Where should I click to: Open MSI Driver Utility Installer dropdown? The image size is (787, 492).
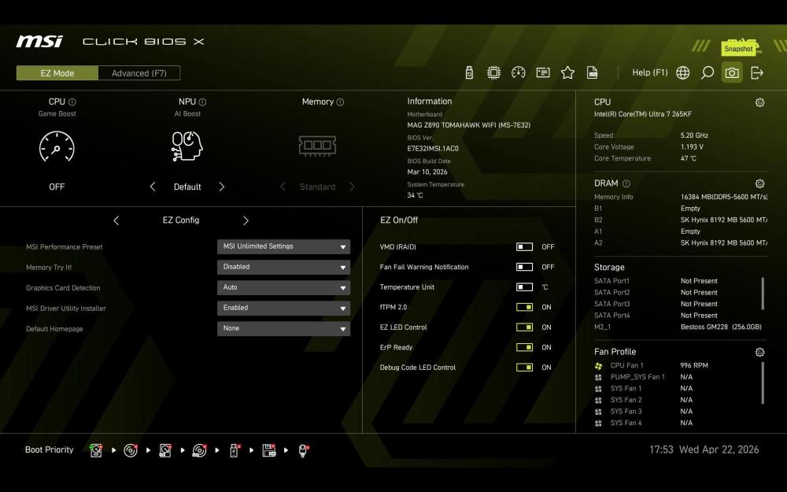point(283,309)
